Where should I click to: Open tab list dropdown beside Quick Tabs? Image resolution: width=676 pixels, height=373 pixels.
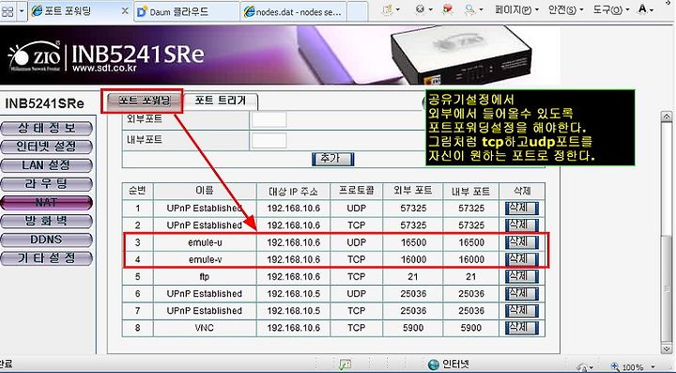click(21, 10)
